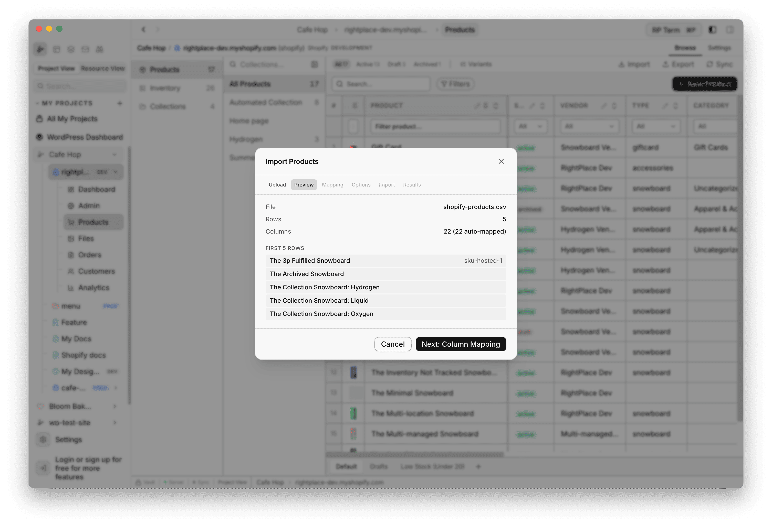Open the mail/inbox icon in the top toolbar
This screenshot has height=526, width=772.
pyautogui.click(x=85, y=49)
